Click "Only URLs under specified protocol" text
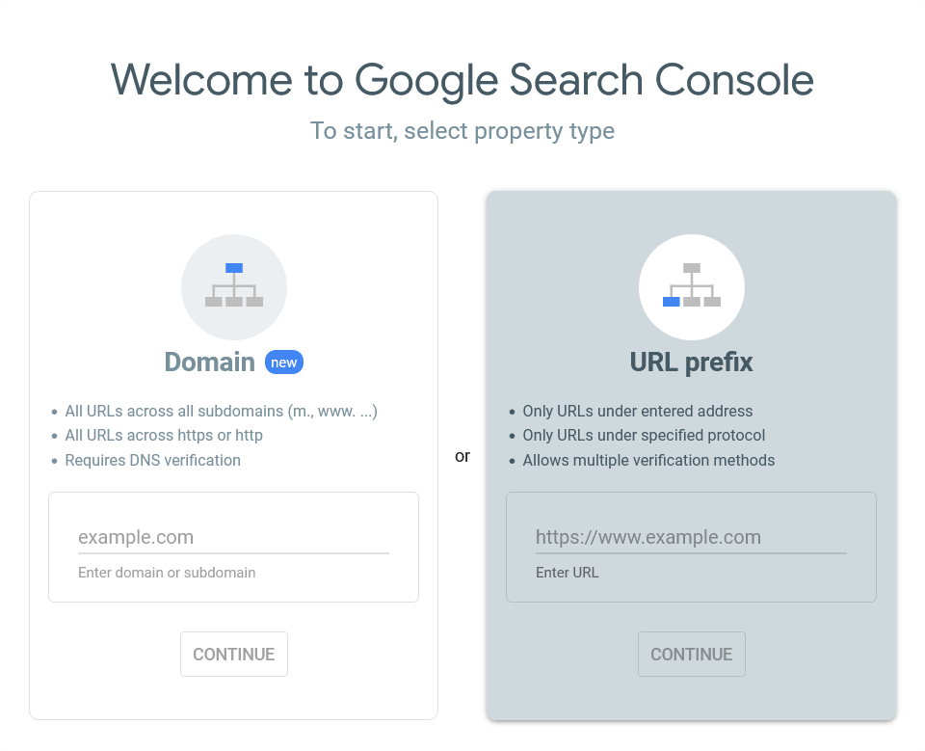 click(x=644, y=435)
